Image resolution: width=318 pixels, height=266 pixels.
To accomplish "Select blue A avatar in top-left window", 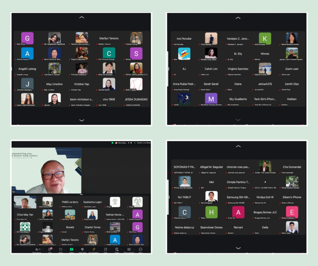I will coord(27,54).
